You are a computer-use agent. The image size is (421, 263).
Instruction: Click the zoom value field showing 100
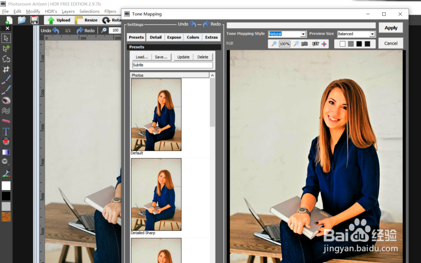click(115, 30)
